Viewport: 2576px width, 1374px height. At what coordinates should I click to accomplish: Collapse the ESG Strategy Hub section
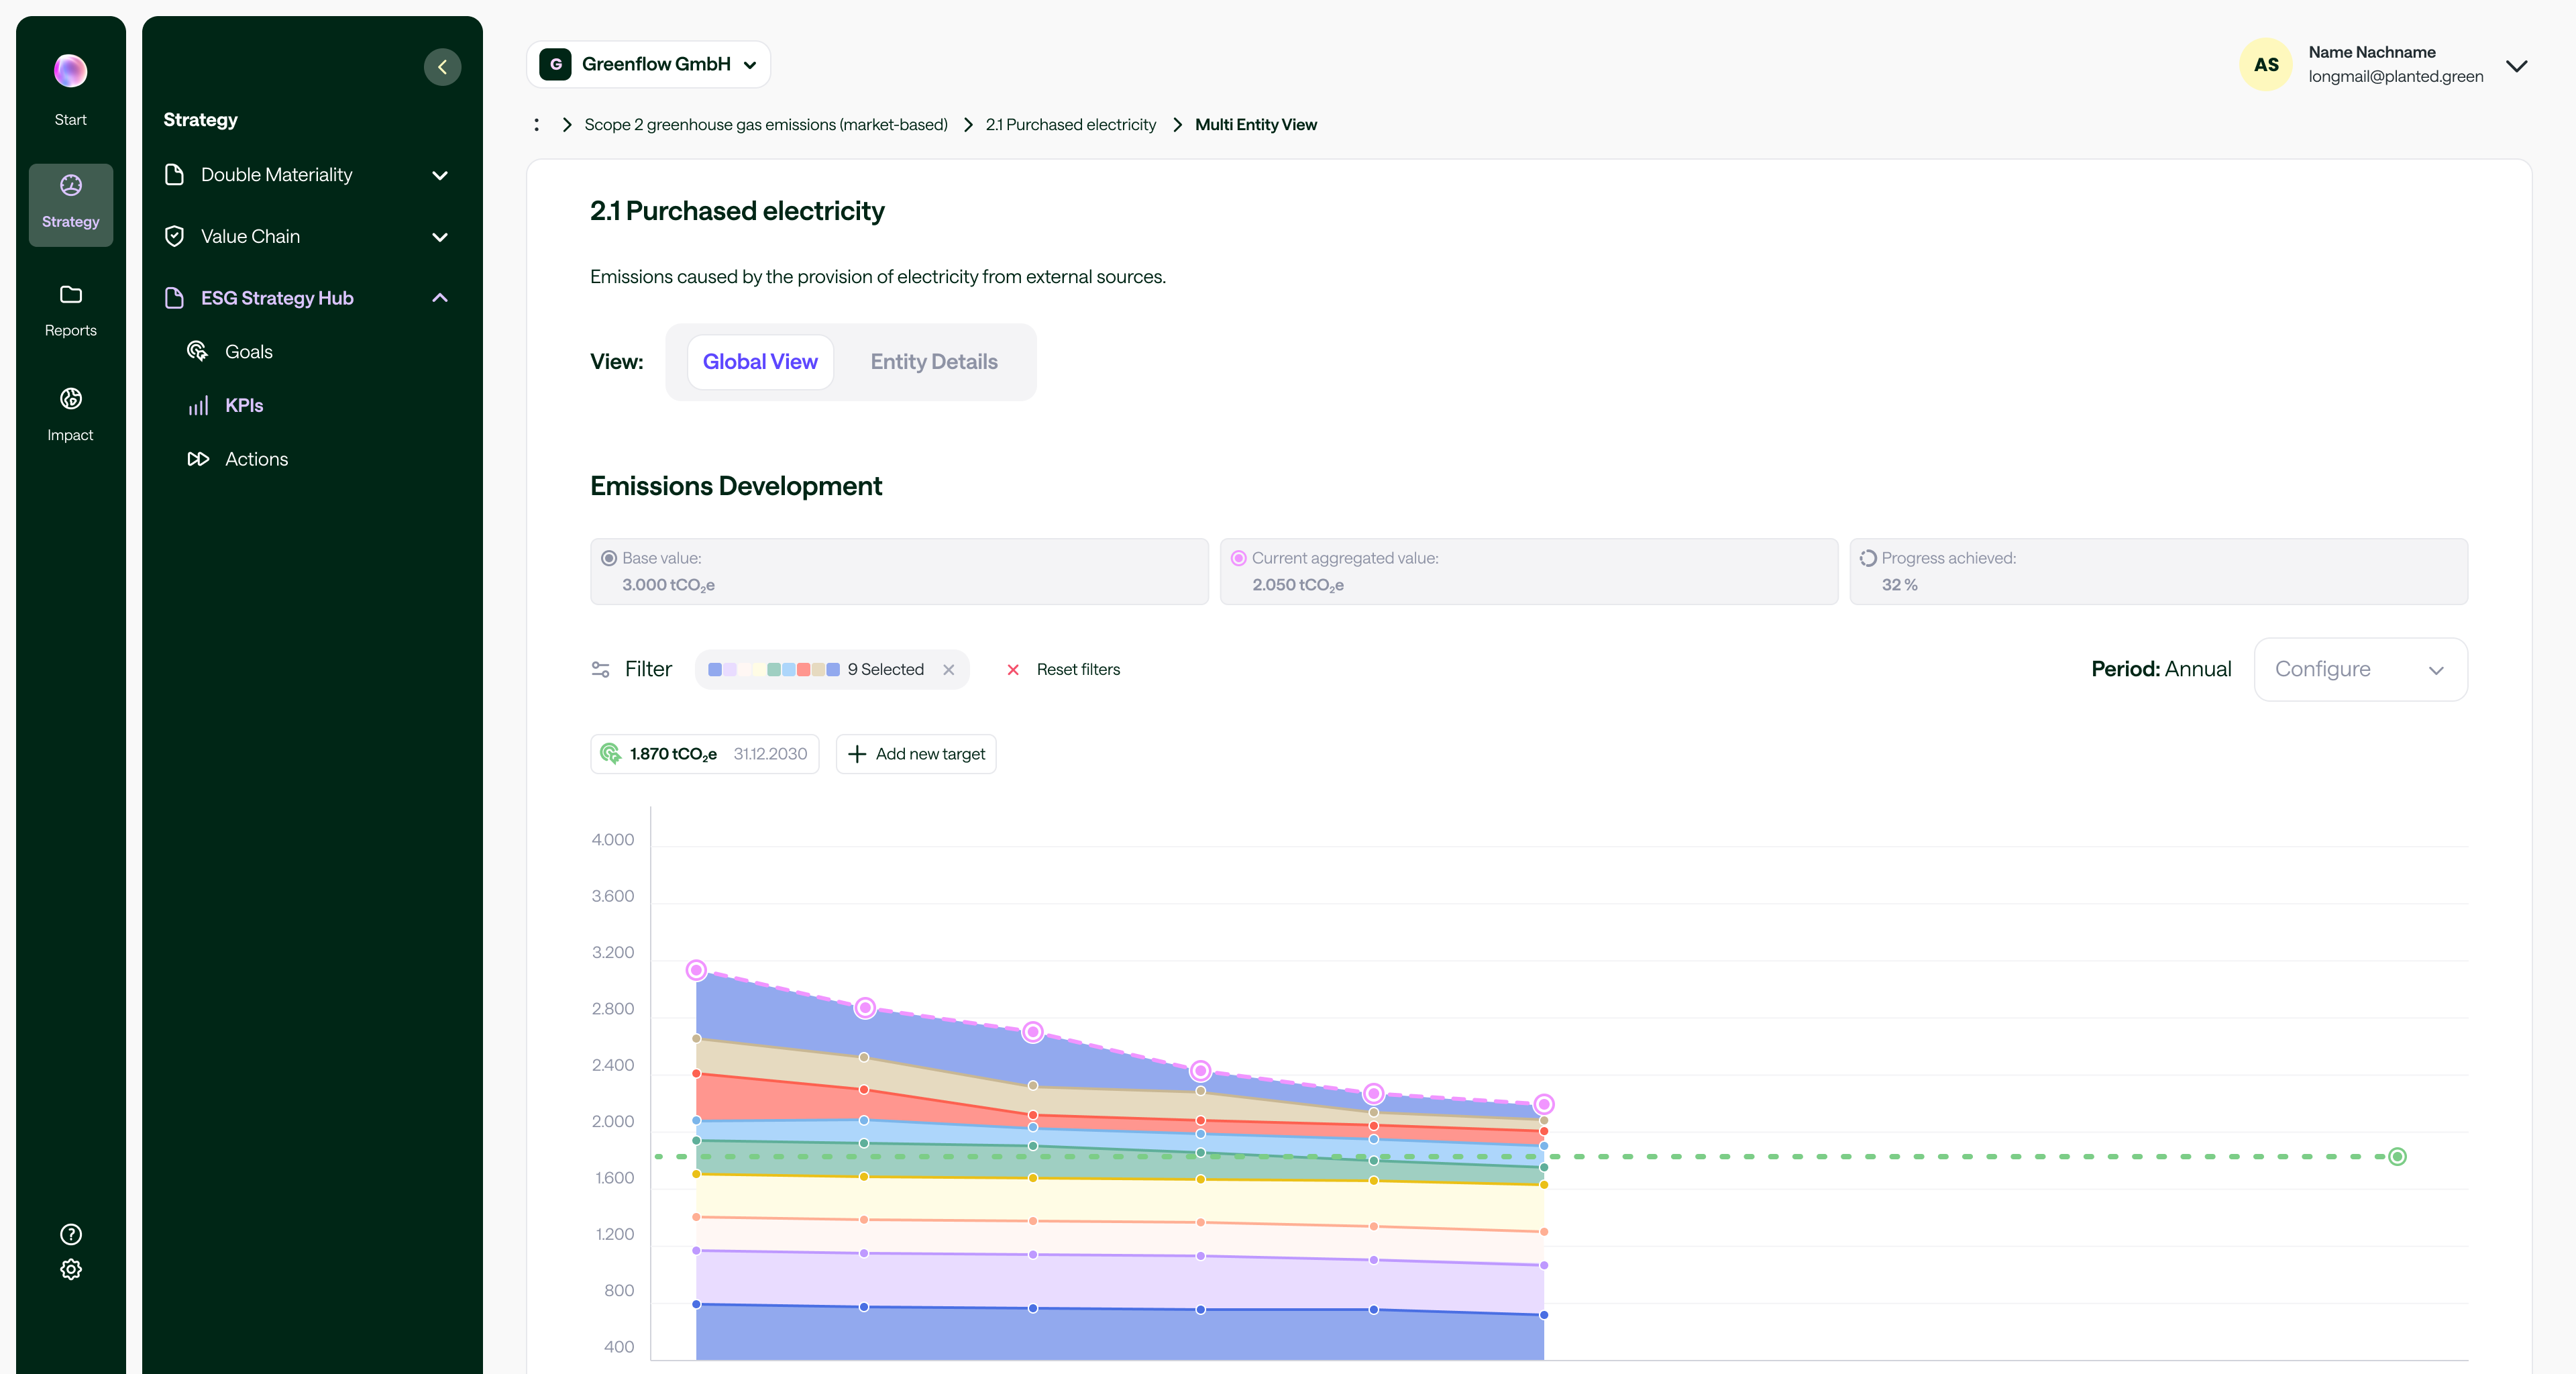(440, 298)
